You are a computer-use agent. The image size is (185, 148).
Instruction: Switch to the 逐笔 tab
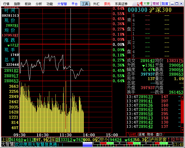point(142,134)
